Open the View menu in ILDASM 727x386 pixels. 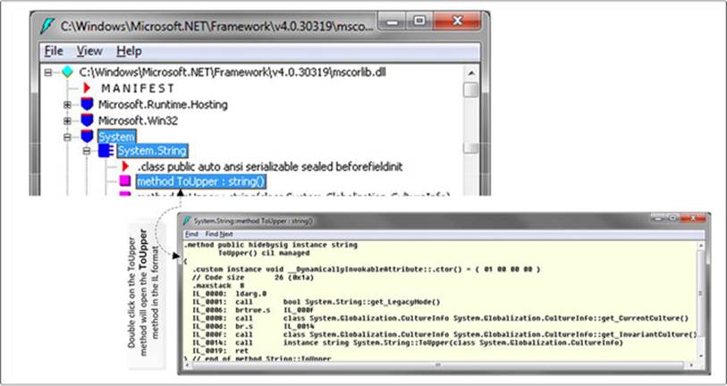[x=89, y=51]
